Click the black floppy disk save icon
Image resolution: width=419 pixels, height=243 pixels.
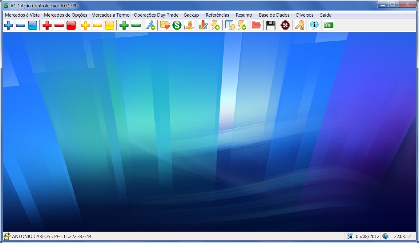pyautogui.click(x=271, y=25)
